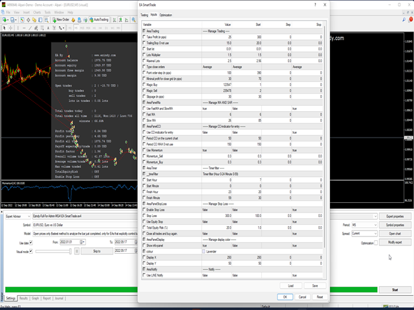Screen dimensions: 414x310
Task: Click the zoom-in magnifier toolbar icon
Action: (134, 20)
